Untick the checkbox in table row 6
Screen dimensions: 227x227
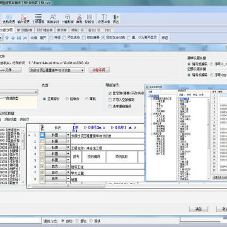[42, 166]
